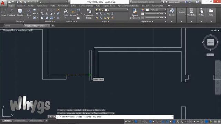Click the command line input field
221x124 pixels.
pyautogui.click(x=115, y=117)
